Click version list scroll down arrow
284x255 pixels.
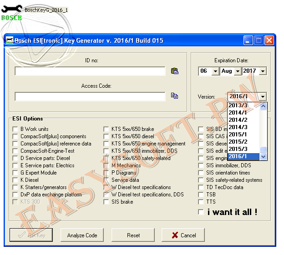[263, 156]
